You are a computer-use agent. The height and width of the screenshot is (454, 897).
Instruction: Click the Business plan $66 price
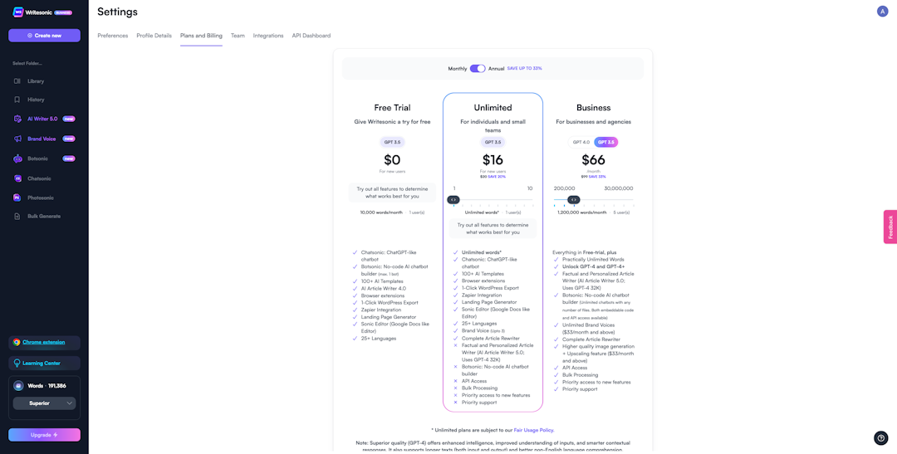pyautogui.click(x=593, y=159)
